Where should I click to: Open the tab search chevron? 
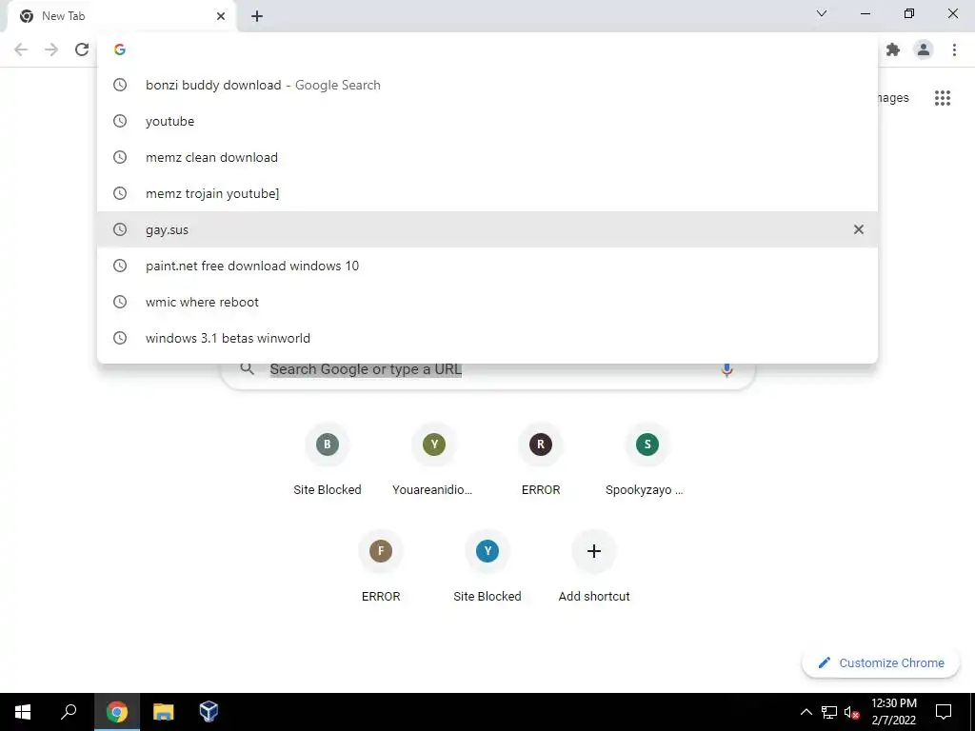(822, 13)
